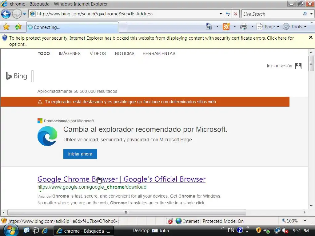Click the security information bar message
315x236 pixels.
coord(151,41)
